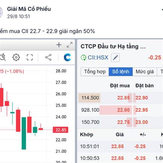163x163 pixels.
Task: Click the share icon in chart toolbar
Action: (48, 57)
